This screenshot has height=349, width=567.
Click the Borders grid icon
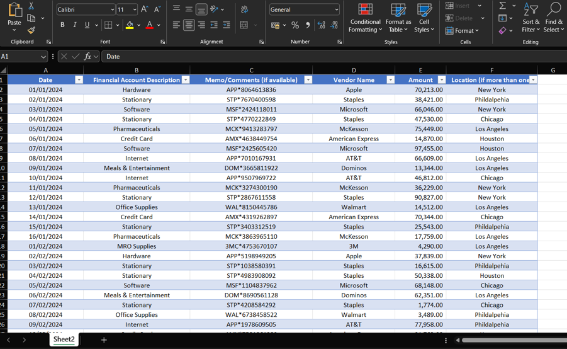click(x=108, y=25)
